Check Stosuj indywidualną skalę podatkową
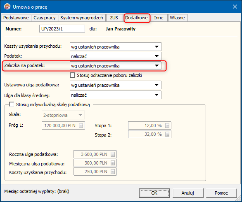242x202 pixels. [12, 104]
